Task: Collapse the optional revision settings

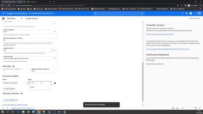Action: tap(15, 105)
